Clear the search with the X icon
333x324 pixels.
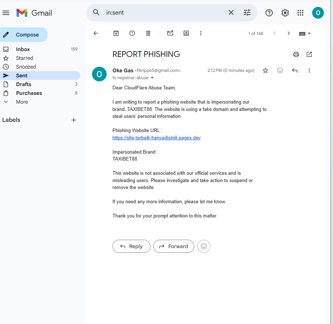[231, 12]
